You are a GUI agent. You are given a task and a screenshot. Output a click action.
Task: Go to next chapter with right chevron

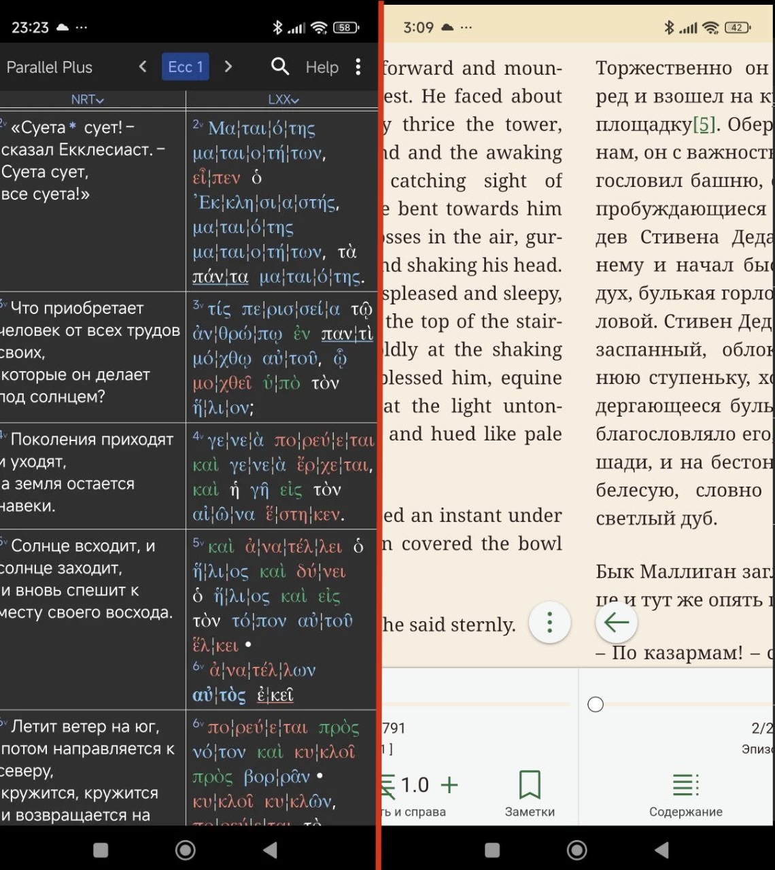tap(228, 67)
